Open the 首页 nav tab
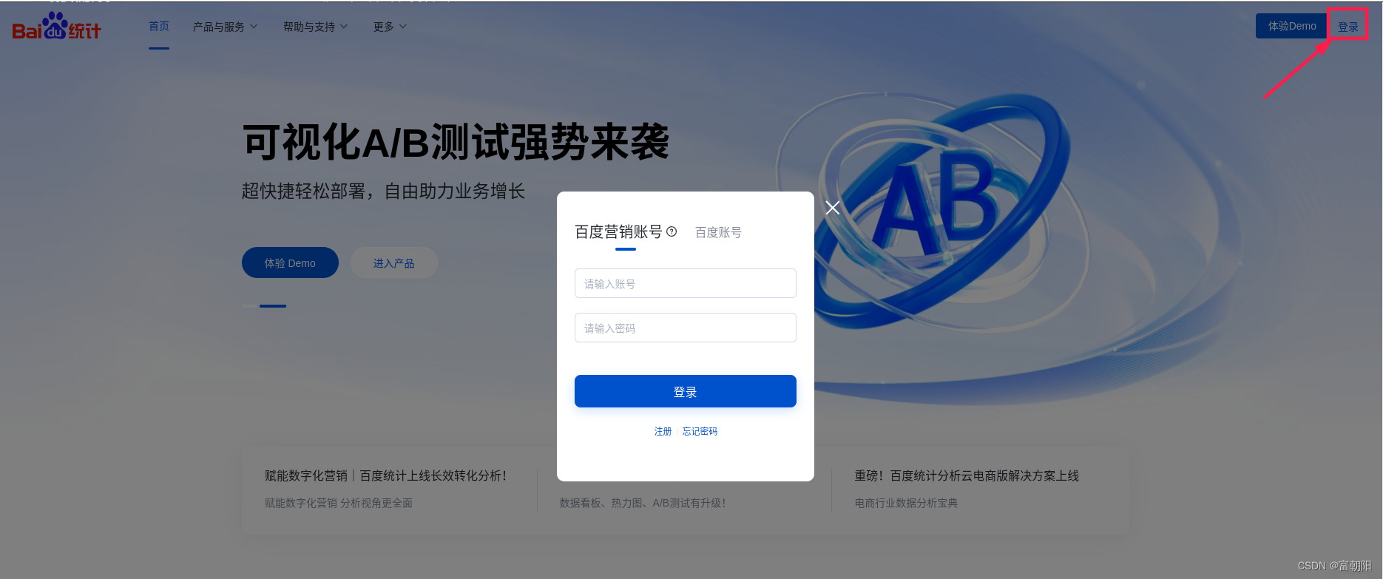Screen dimensions: 1383x579 pyautogui.click(x=159, y=26)
